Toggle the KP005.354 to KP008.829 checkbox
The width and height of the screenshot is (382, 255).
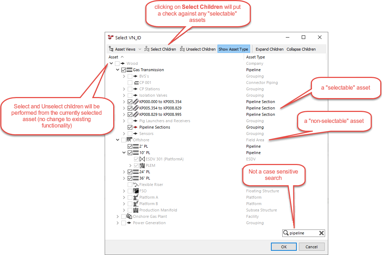coord(130,108)
